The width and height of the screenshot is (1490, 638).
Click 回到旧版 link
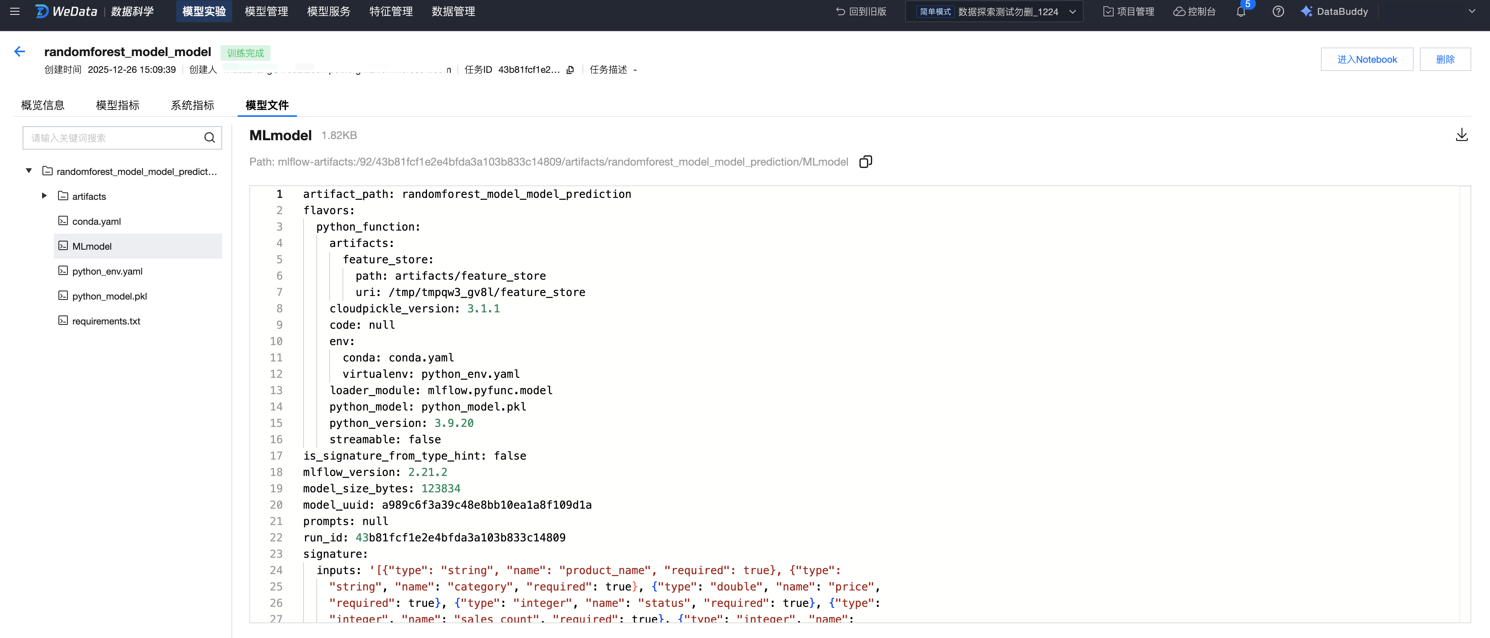pyautogui.click(x=861, y=12)
